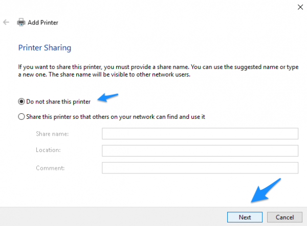Click the back arrow icon
Screen dimensions: 307x226
[x=6, y=22]
